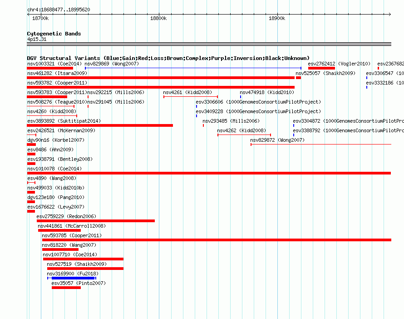Open nsv1007710 (Coe2014) variant
The image size is (404, 319).
coord(70,254)
